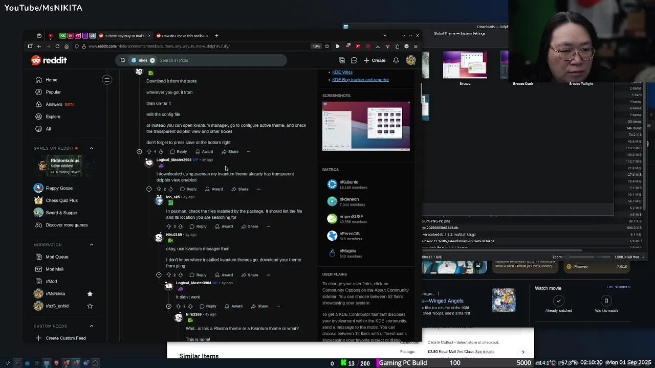Image resolution: width=655 pixels, height=368 pixels.
Task: Upvote Logical_Master3904's pacman comment
Action: (159, 189)
